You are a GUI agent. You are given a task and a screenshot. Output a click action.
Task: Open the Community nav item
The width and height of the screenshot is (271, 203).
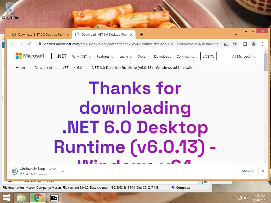186,57
